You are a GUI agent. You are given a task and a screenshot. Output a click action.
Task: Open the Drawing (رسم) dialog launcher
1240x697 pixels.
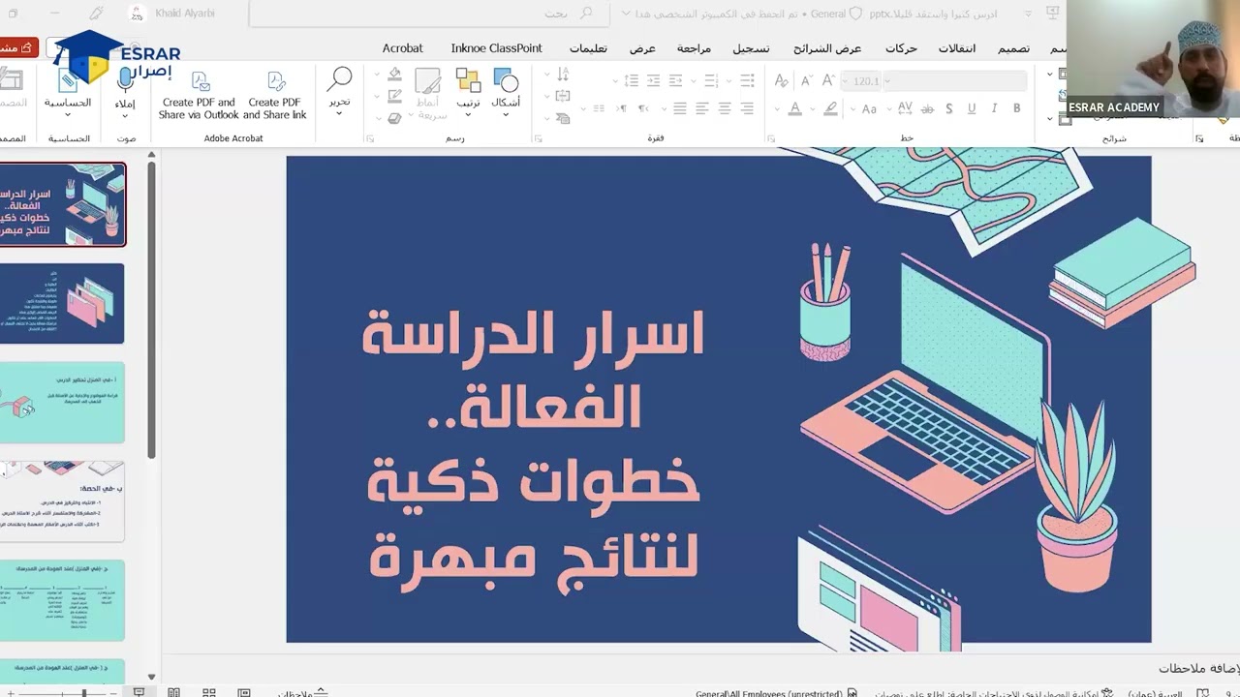(x=370, y=138)
